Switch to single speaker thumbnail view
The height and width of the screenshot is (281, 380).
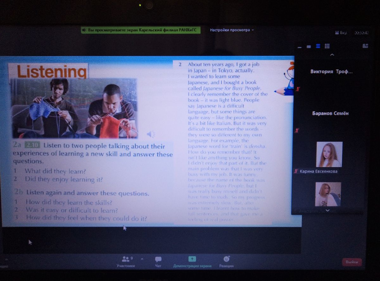(309, 47)
